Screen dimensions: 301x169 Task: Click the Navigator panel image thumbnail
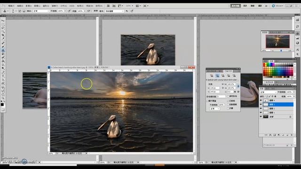pos(277,41)
